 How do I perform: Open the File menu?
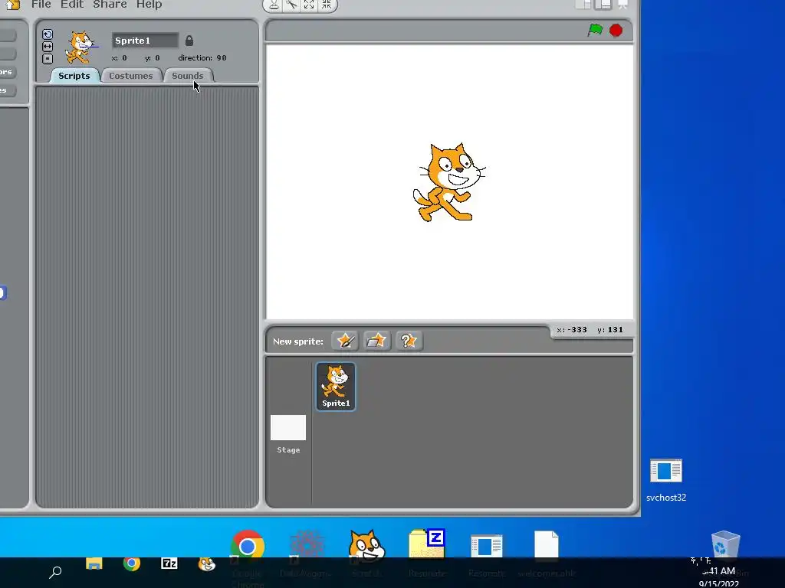coord(41,5)
